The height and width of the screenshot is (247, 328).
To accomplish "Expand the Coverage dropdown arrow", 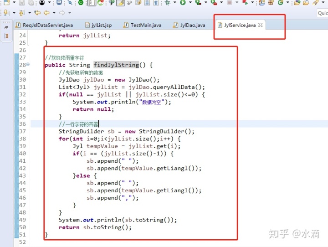I will tap(205, 3).
